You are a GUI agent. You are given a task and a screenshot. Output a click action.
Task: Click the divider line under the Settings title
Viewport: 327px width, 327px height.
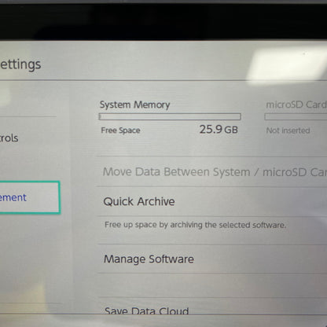[163, 80]
